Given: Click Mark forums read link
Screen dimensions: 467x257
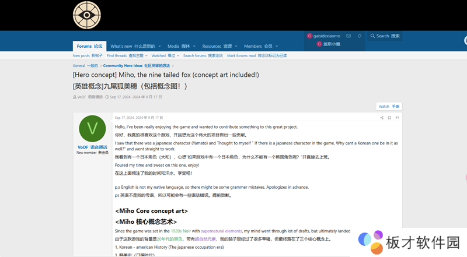Looking at the screenshot, I should tap(257, 56).
